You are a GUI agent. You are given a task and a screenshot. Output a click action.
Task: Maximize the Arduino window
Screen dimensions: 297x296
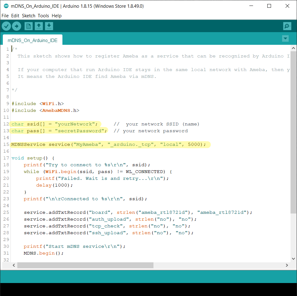269,6
